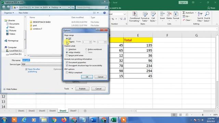Open the Tools dropdown
This screenshot has height=123, width=219.
(68, 89)
